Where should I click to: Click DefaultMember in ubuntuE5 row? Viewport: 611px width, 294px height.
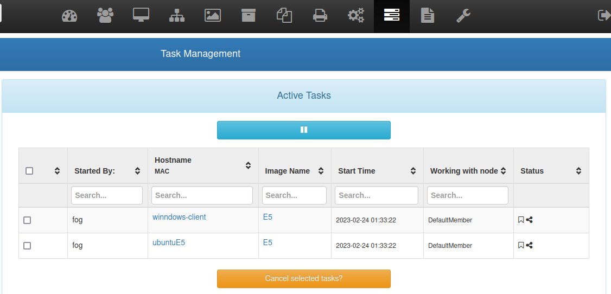click(450, 245)
